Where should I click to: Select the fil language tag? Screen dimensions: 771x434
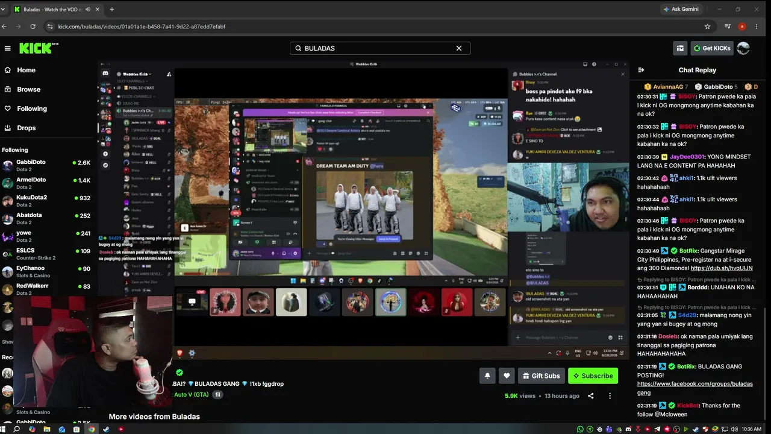coord(217,395)
